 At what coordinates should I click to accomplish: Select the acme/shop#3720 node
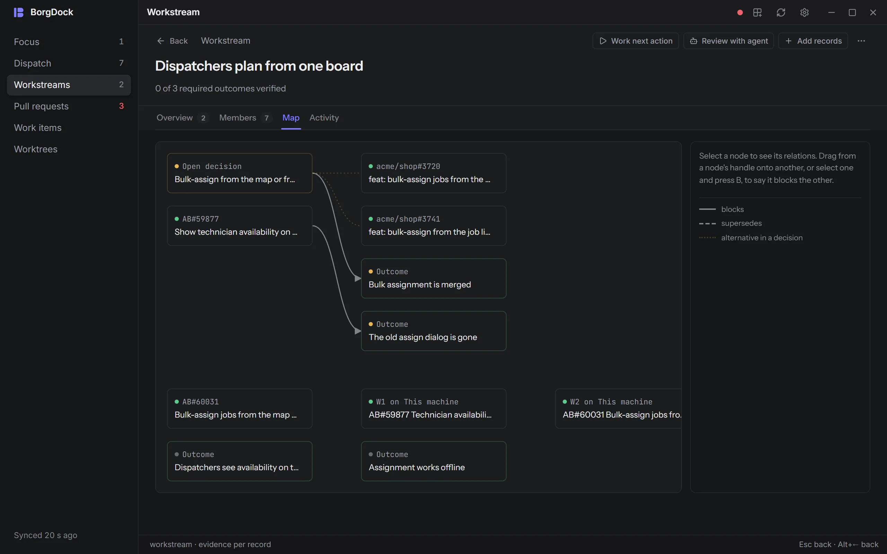click(x=433, y=173)
